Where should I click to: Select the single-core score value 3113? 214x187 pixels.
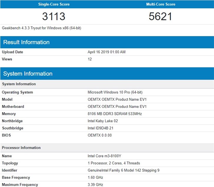click(53, 16)
